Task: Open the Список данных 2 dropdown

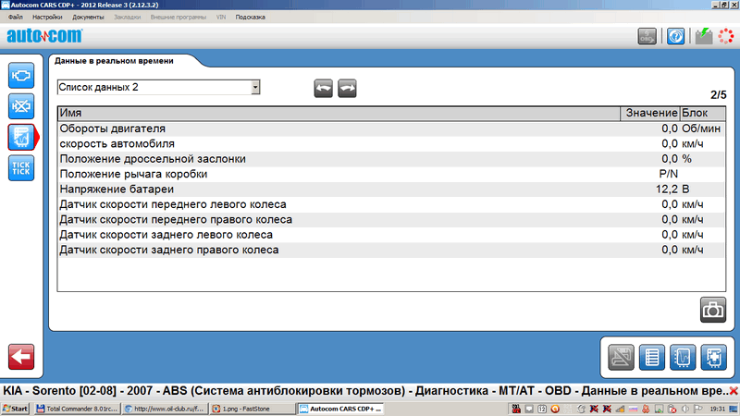Action: (x=255, y=87)
